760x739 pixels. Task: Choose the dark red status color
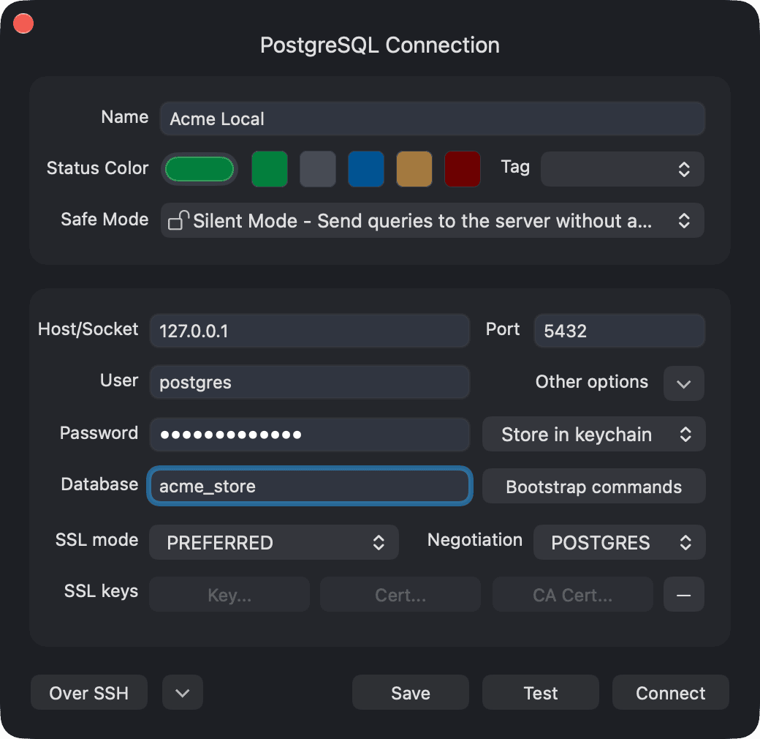463,169
